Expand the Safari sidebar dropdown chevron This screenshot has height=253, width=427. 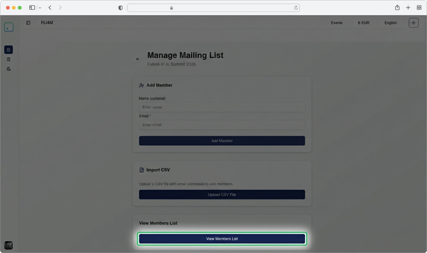(x=40, y=8)
